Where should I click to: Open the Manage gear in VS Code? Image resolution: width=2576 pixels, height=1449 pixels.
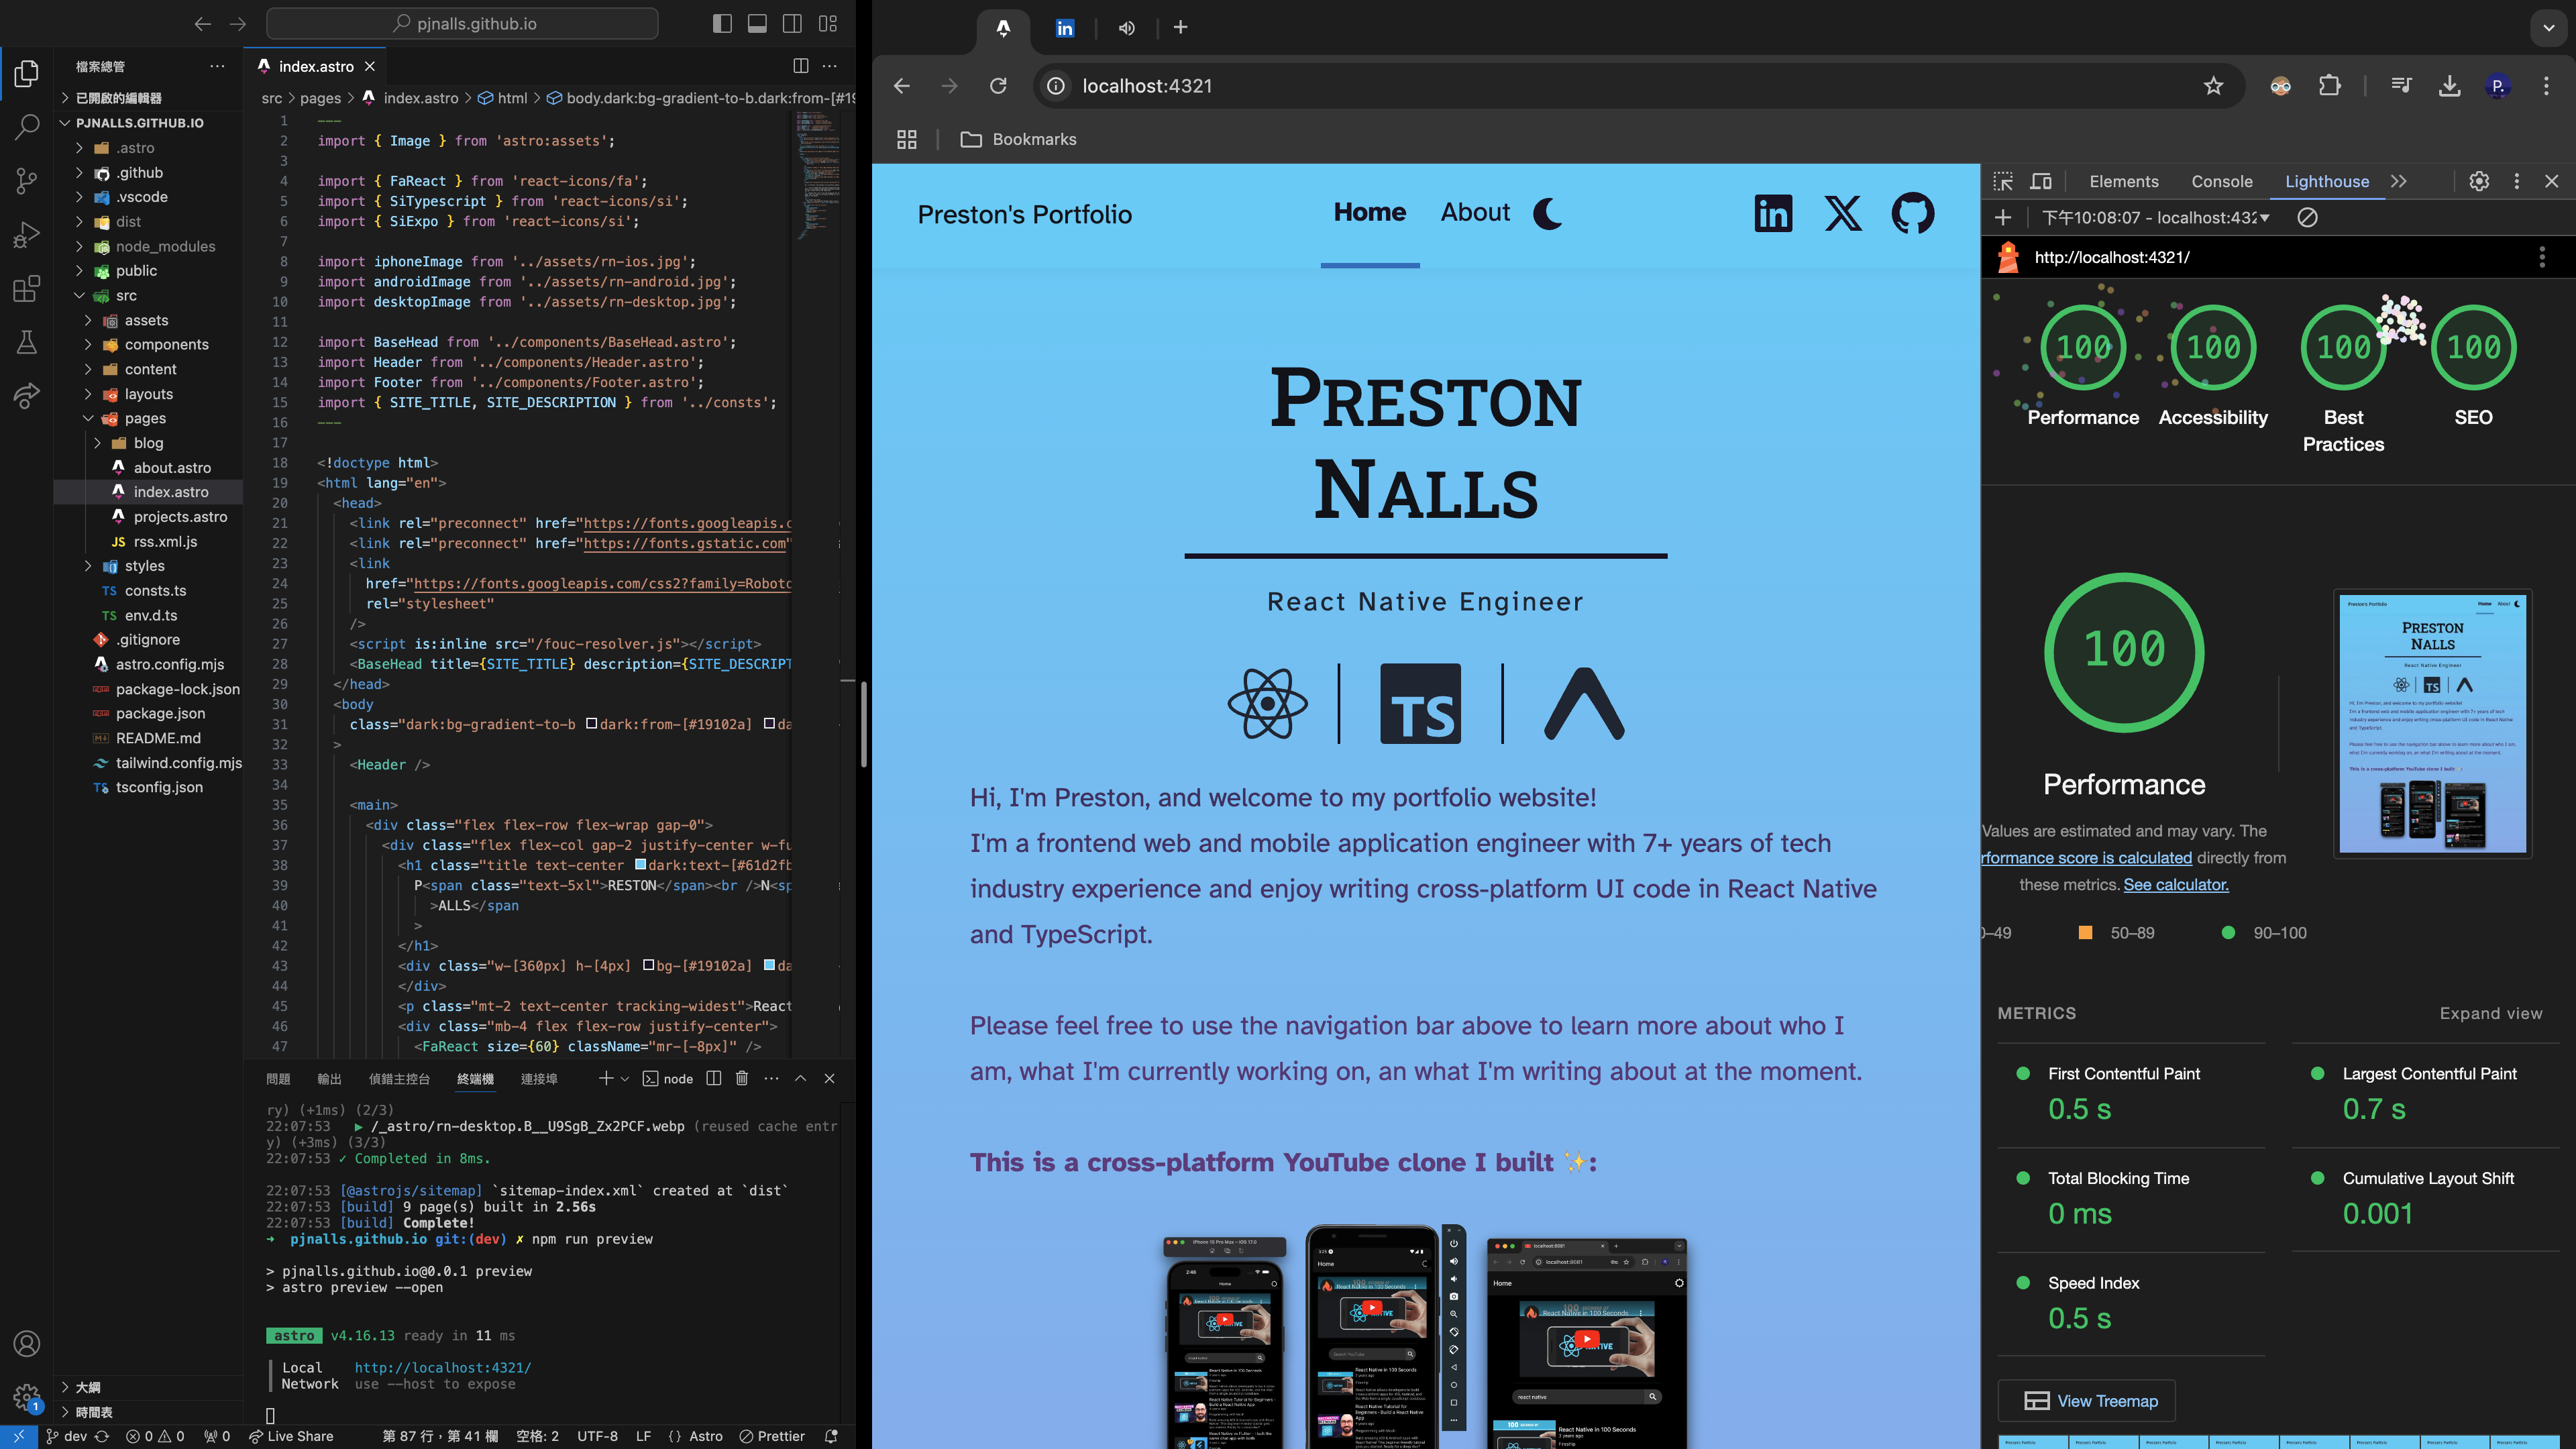pyautogui.click(x=27, y=1397)
